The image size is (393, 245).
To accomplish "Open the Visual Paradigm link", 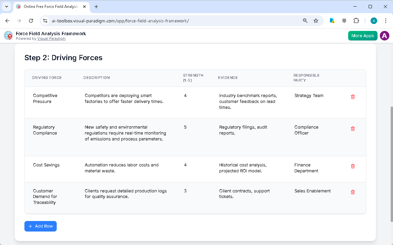I will coord(51,38).
